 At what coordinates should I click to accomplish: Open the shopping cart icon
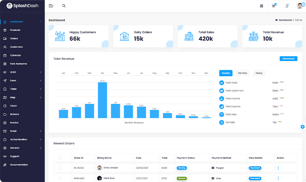coord(275,6)
